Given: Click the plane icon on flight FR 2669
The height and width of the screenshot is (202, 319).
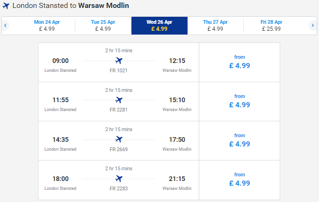Looking at the screenshot, I should [x=119, y=139].
